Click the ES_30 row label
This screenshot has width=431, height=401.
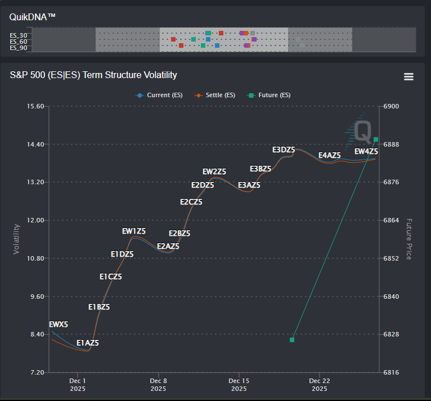tap(19, 35)
